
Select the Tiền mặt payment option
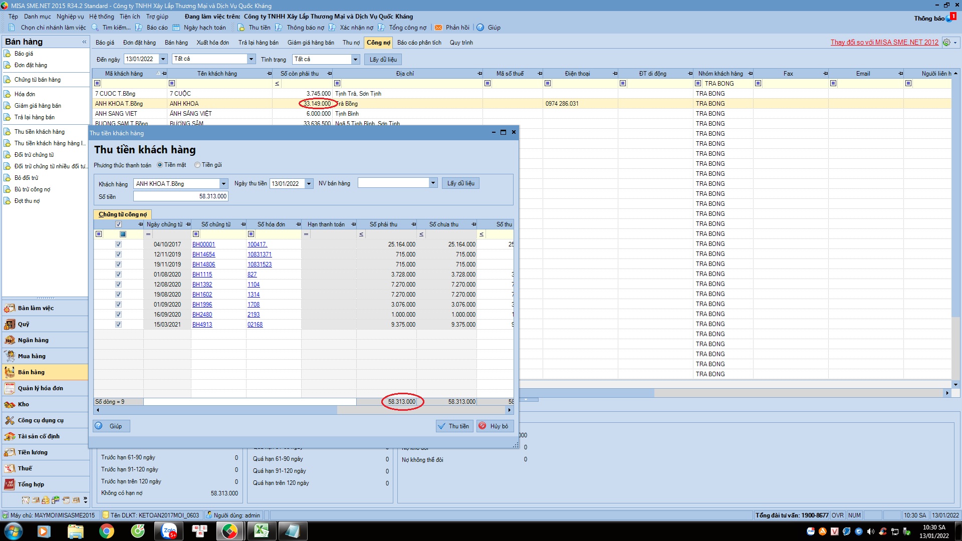click(x=160, y=165)
